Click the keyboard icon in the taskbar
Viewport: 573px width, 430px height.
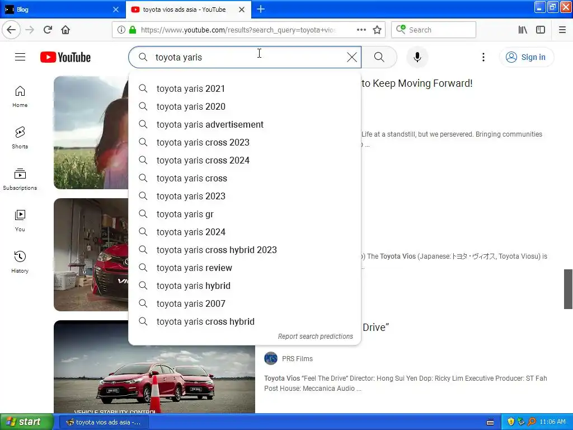[x=490, y=422]
